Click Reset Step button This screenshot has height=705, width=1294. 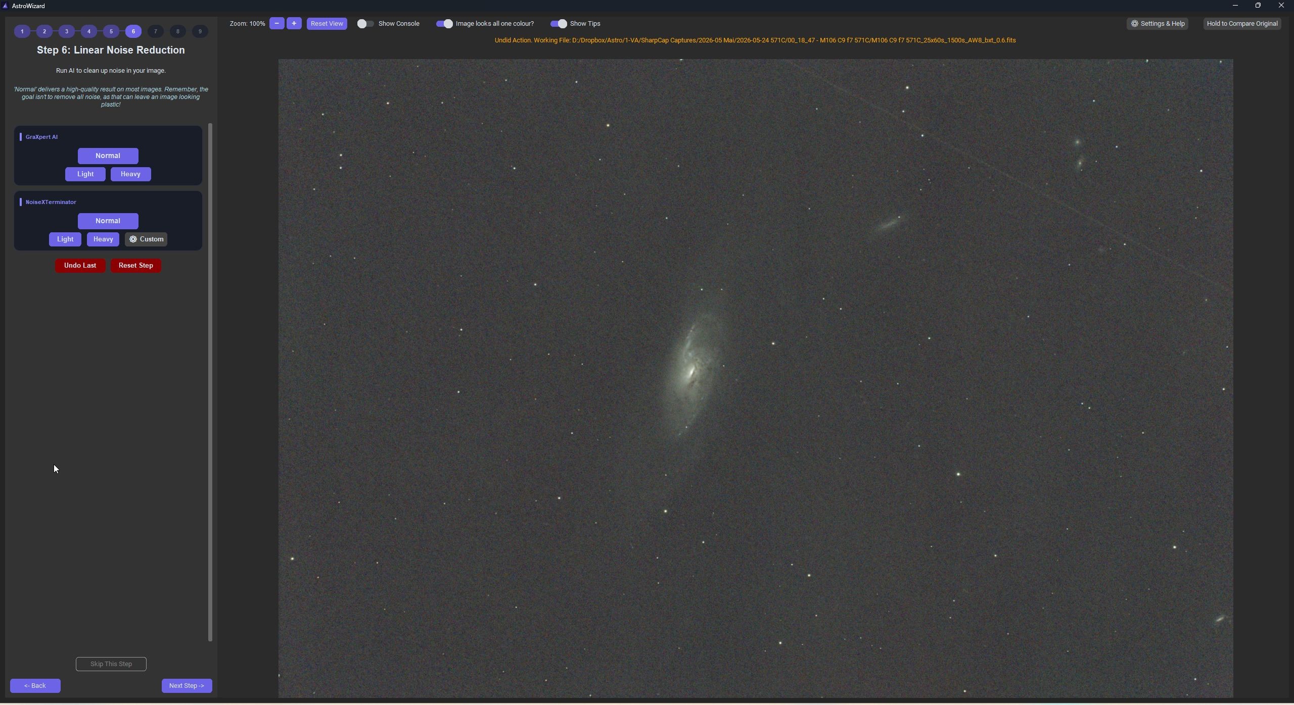pyautogui.click(x=136, y=266)
